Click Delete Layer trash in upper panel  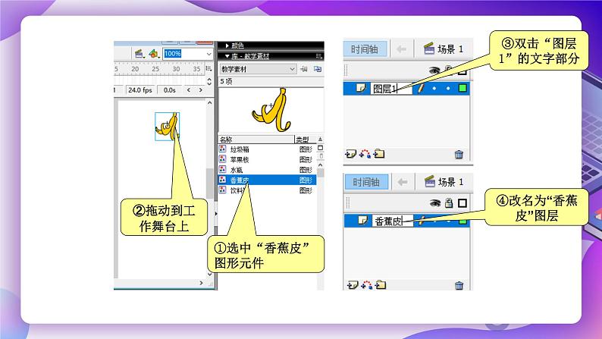tap(459, 155)
